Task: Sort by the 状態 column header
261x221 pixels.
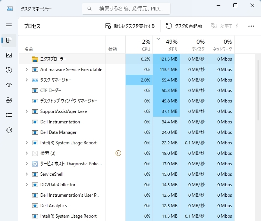Action: click(x=116, y=45)
